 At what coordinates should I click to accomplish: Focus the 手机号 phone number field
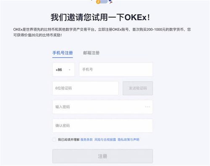click(x=116, y=70)
